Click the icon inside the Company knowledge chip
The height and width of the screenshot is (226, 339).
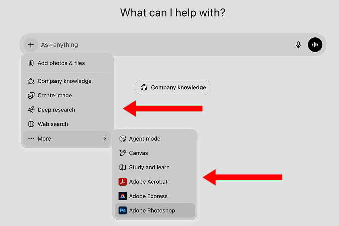pyautogui.click(x=144, y=87)
